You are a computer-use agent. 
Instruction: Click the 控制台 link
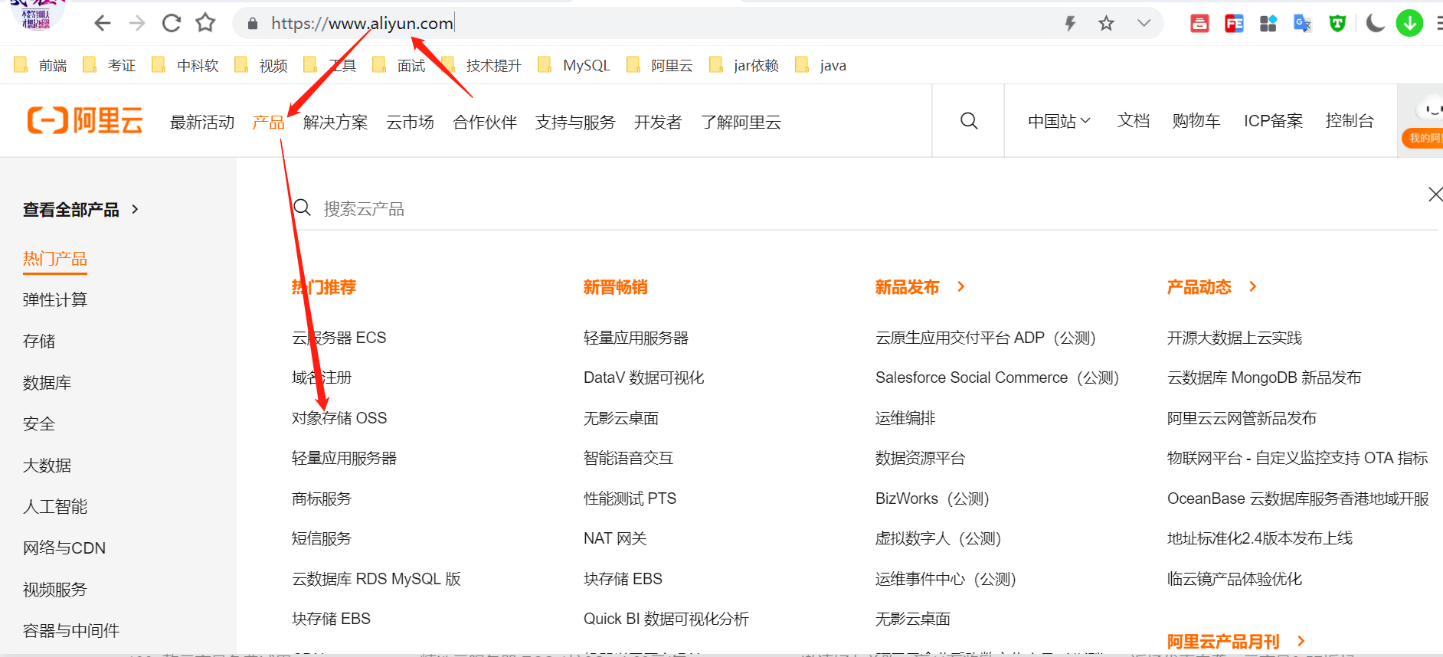[1350, 120]
